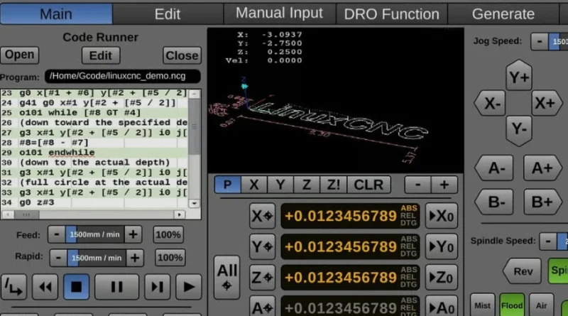
Task: Clear the plot with CLR
Action: click(x=368, y=185)
